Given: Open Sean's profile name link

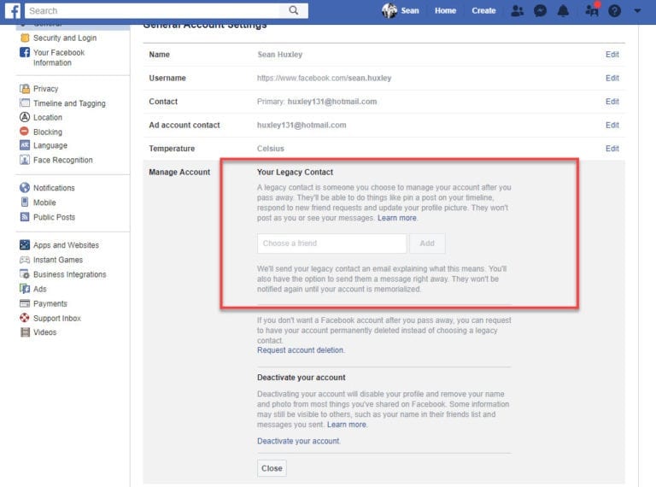Looking at the screenshot, I should (x=410, y=10).
